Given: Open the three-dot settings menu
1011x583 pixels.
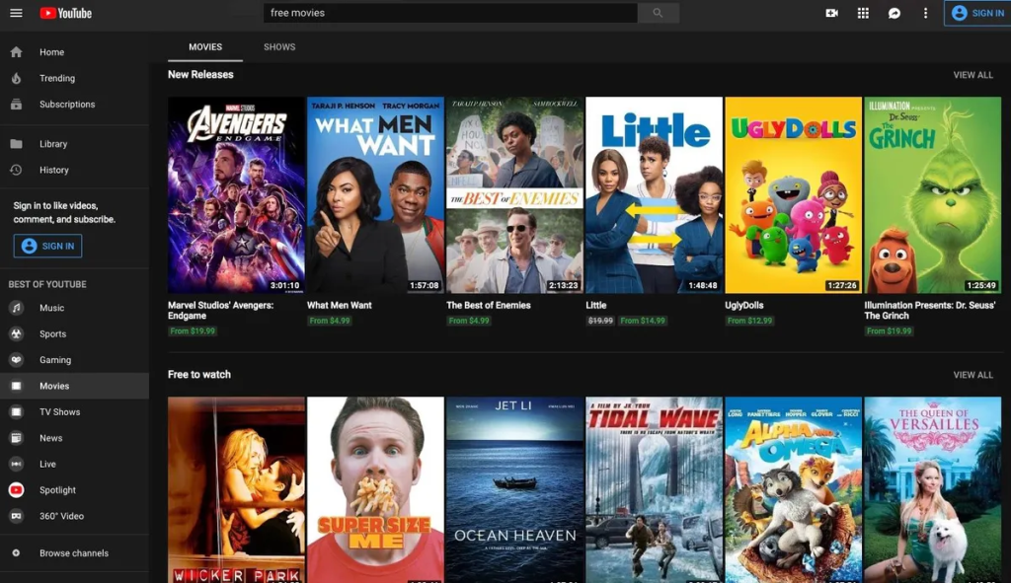Looking at the screenshot, I should click(925, 13).
